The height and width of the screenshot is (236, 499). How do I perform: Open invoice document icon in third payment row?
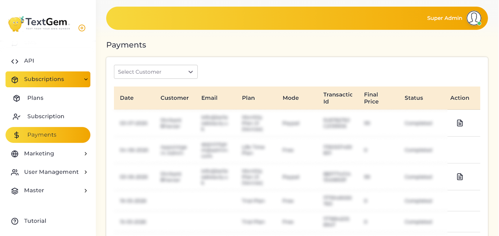click(460, 177)
